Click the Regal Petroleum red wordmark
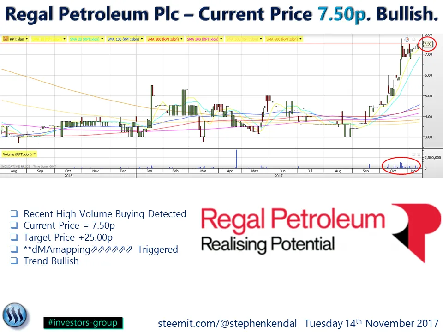Image resolution: width=443 pixels, height=332 pixels. point(293,220)
